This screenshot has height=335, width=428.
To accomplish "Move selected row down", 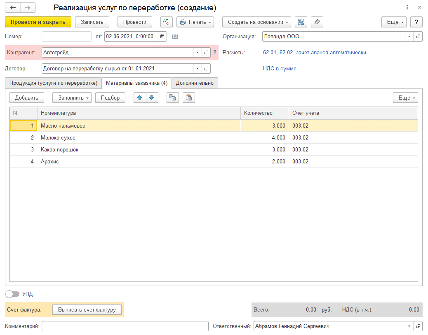I will [152, 98].
